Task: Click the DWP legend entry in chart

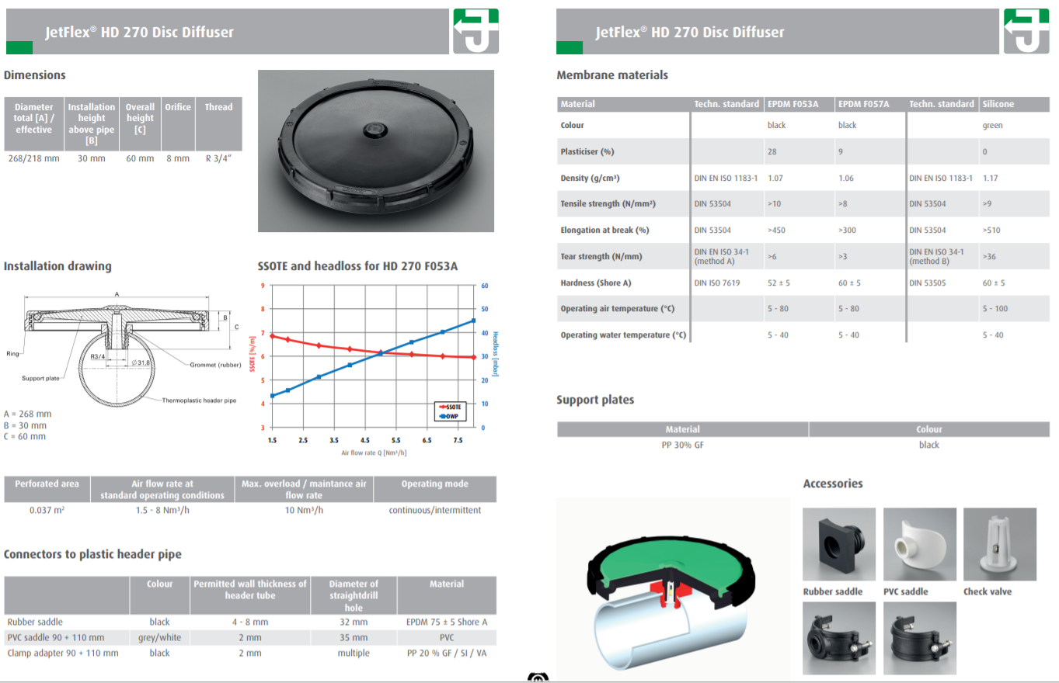Action: tap(449, 417)
